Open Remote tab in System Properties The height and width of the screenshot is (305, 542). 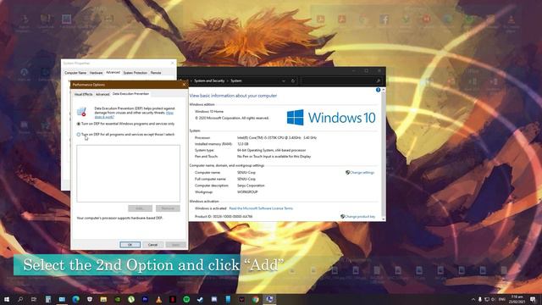click(x=156, y=73)
